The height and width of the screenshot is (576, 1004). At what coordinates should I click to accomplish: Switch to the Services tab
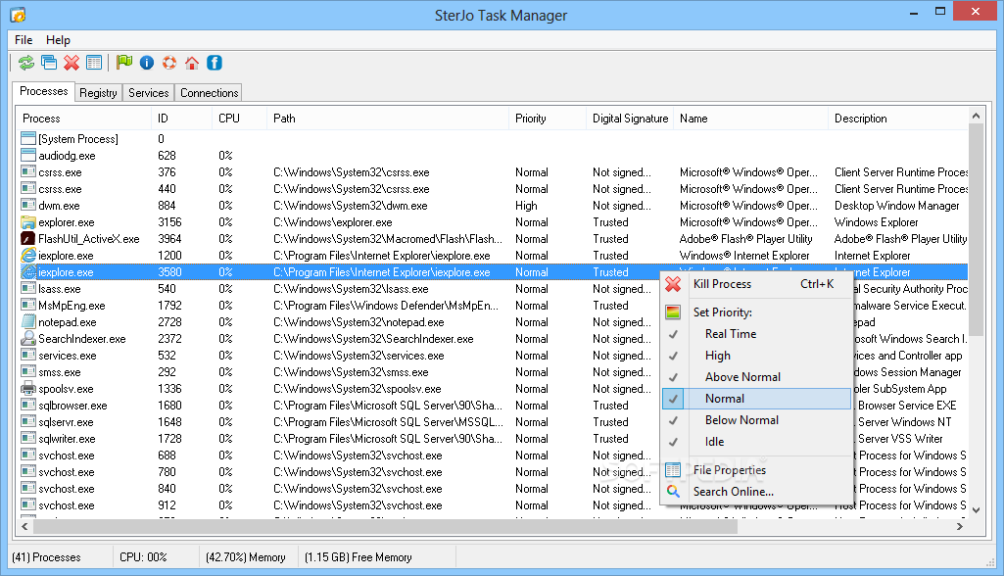(x=149, y=93)
